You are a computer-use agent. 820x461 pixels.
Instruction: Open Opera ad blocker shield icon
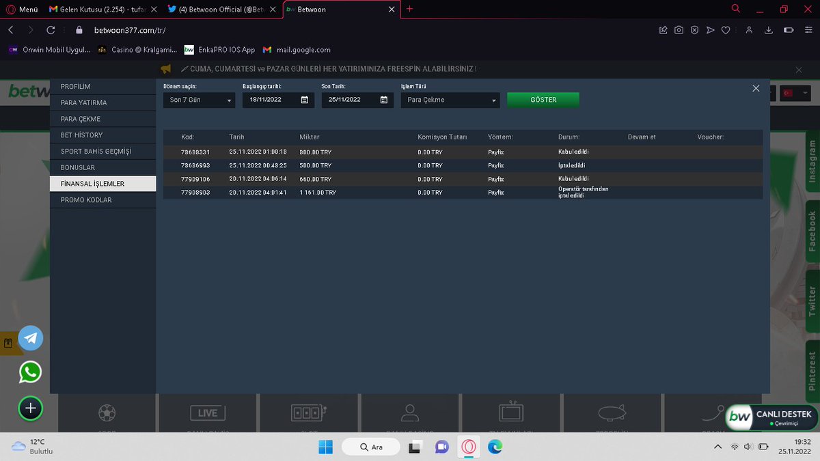coord(694,30)
